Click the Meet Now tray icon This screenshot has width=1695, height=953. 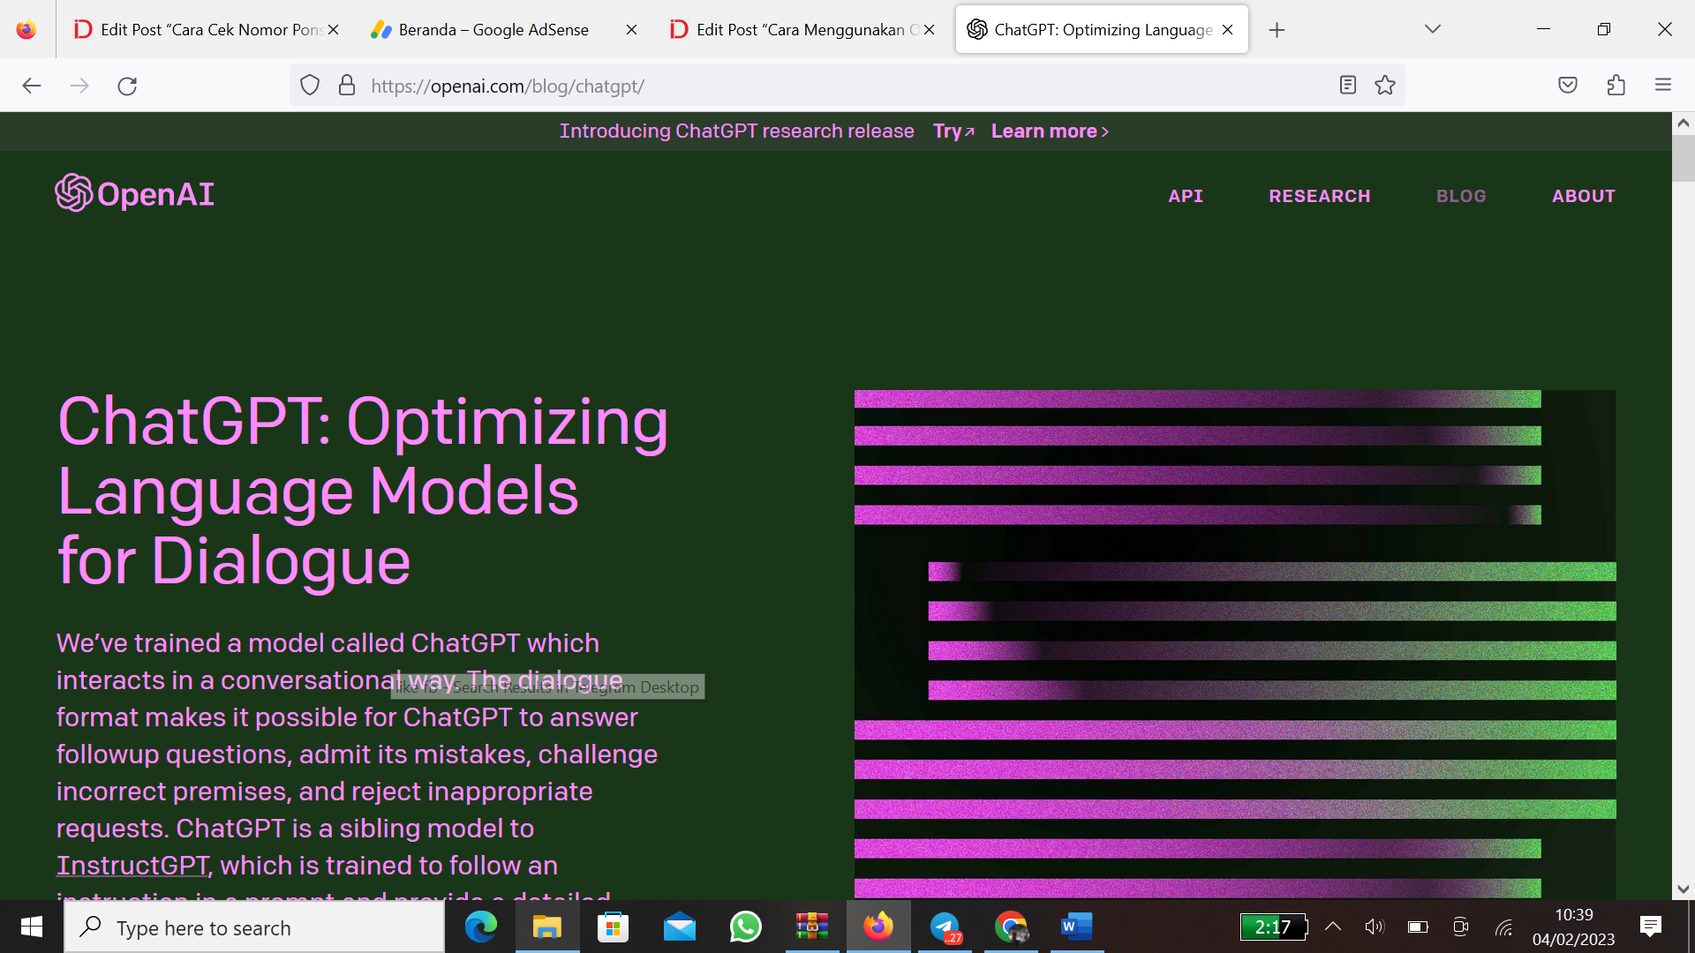[1461, 927]
